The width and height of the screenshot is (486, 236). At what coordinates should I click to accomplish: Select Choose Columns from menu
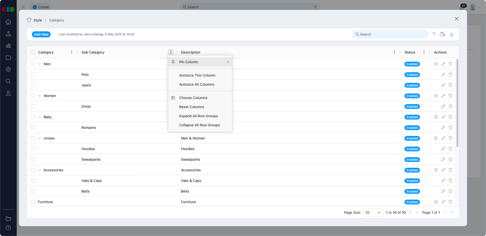pos(193,98)
